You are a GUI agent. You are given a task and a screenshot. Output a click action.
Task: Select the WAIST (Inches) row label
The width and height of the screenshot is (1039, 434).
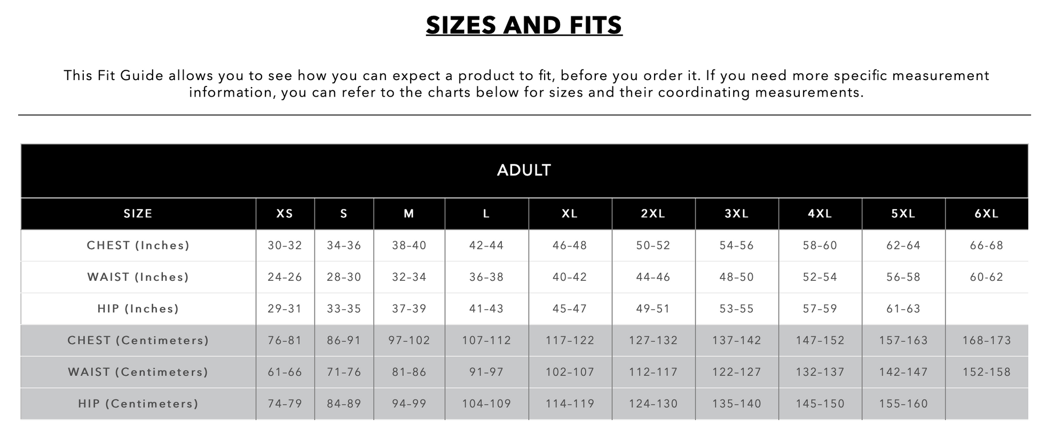(x=138, y=277)
